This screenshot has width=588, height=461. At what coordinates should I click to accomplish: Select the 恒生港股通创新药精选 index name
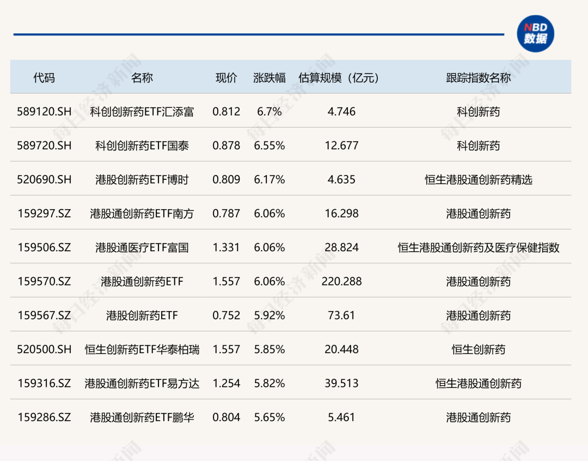point(478,180)
